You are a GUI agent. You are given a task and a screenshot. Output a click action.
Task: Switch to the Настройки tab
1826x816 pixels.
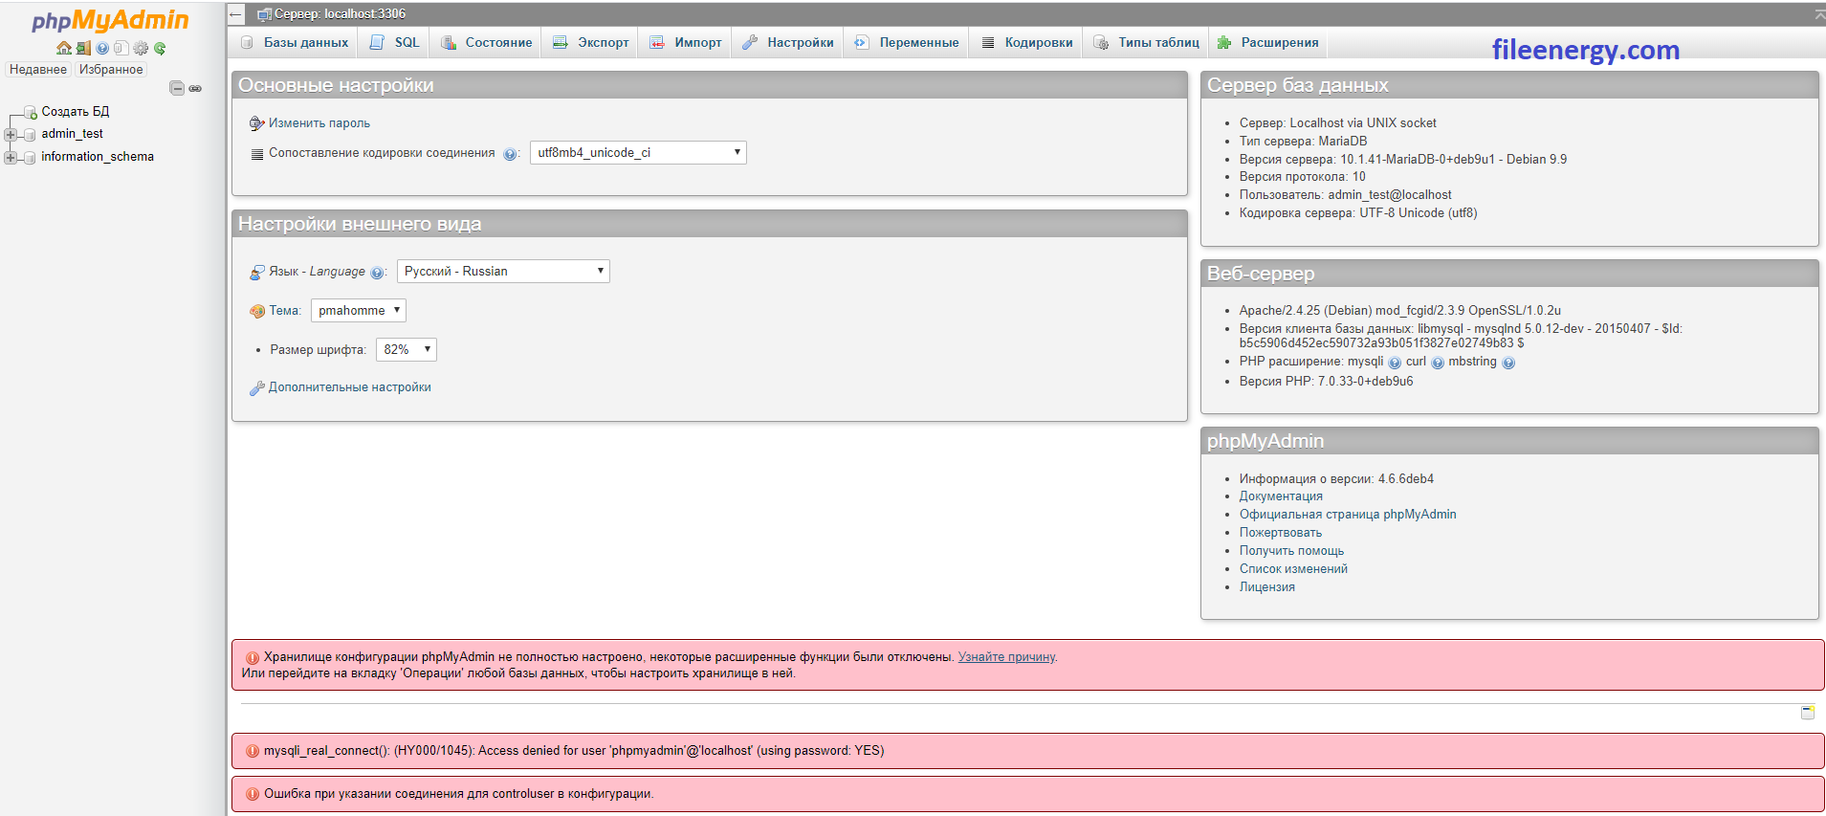(x=788, y=43)
